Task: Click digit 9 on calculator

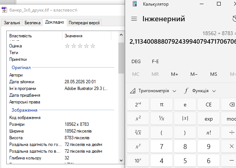Action: [x=208, y=146]
